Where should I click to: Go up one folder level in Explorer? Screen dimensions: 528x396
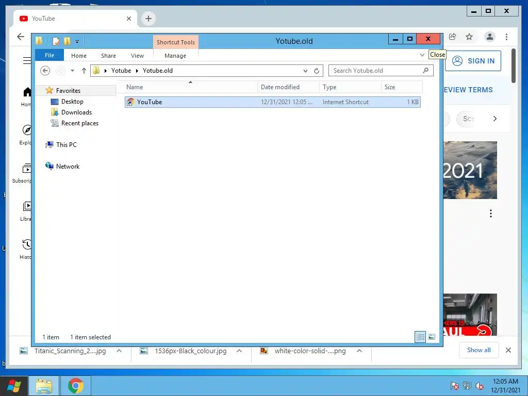coord(84,70)
